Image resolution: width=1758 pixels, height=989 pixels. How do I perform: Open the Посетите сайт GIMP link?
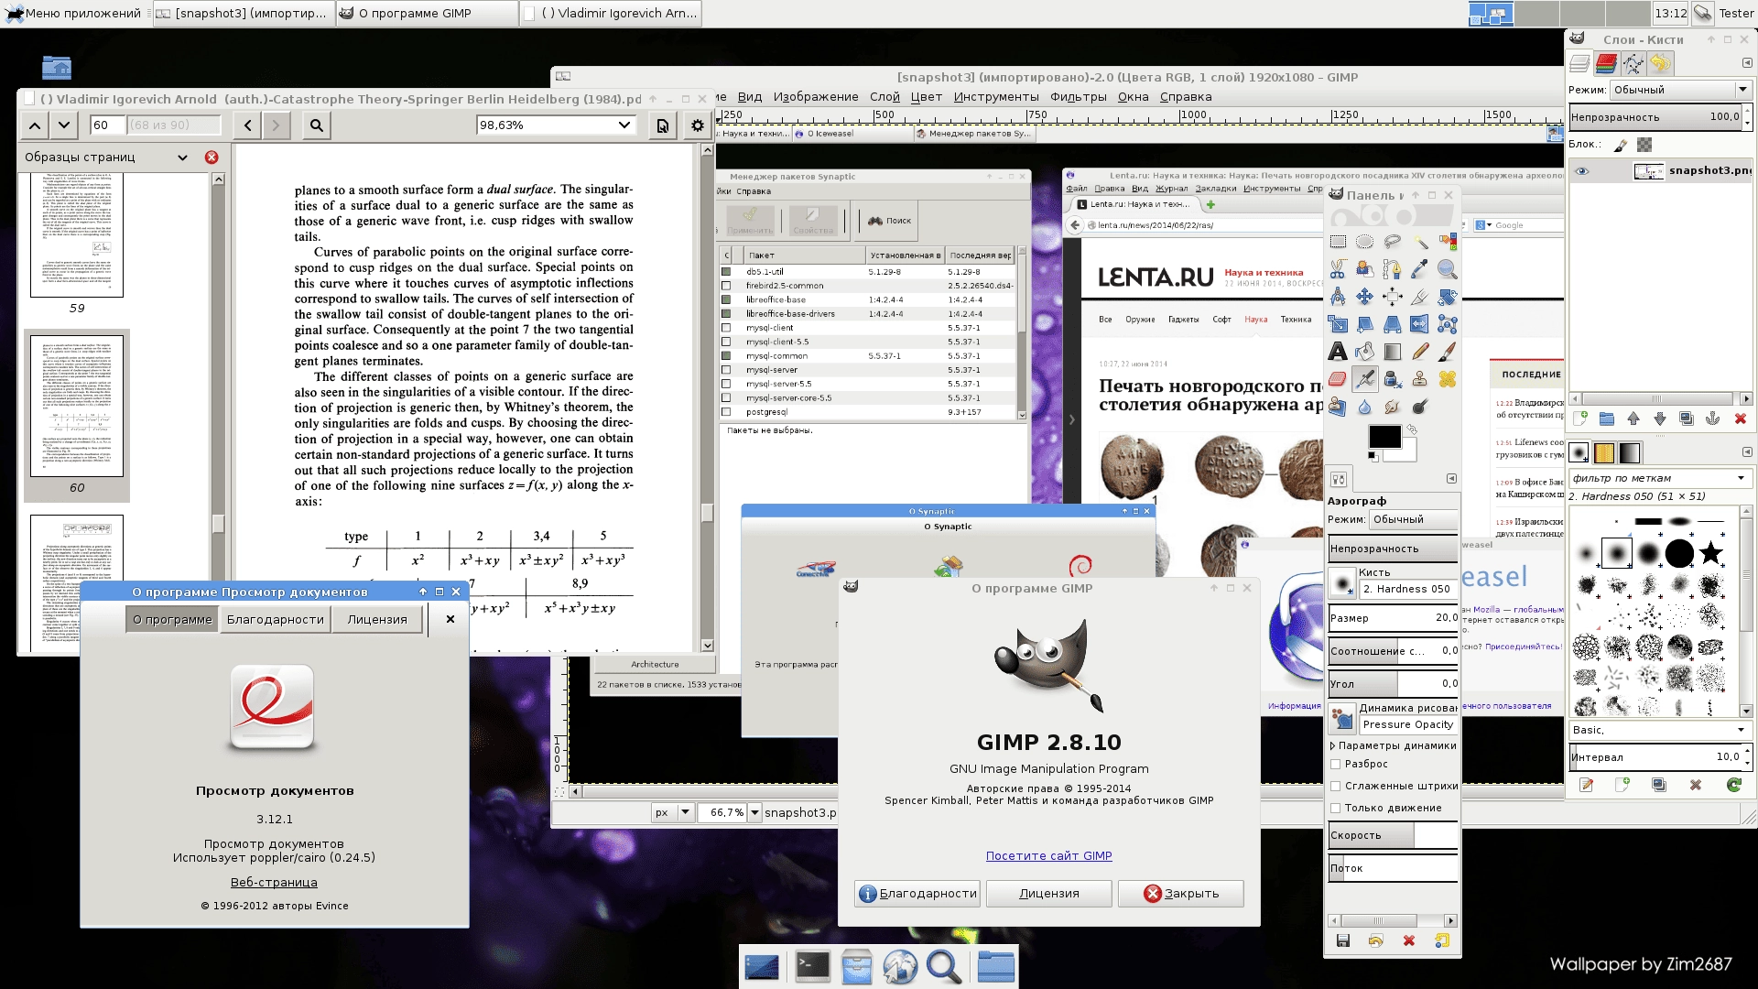click(x=1049, y=856)
